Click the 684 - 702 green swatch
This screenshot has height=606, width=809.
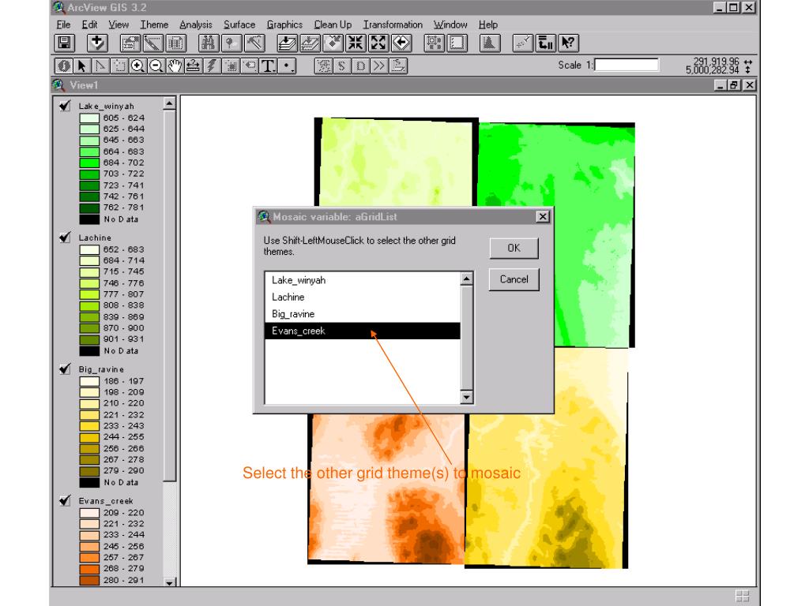pyautogui.click(x=89, y=163)
